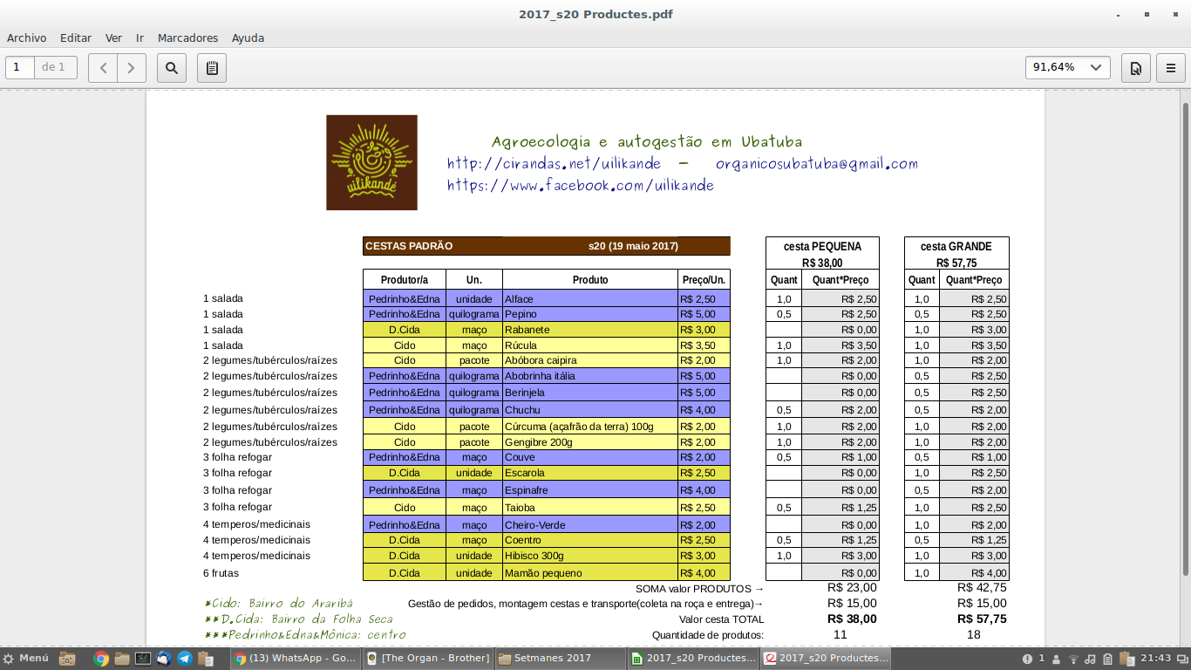
Task: Click the uilikandê logo image
Action: (371, 162)
